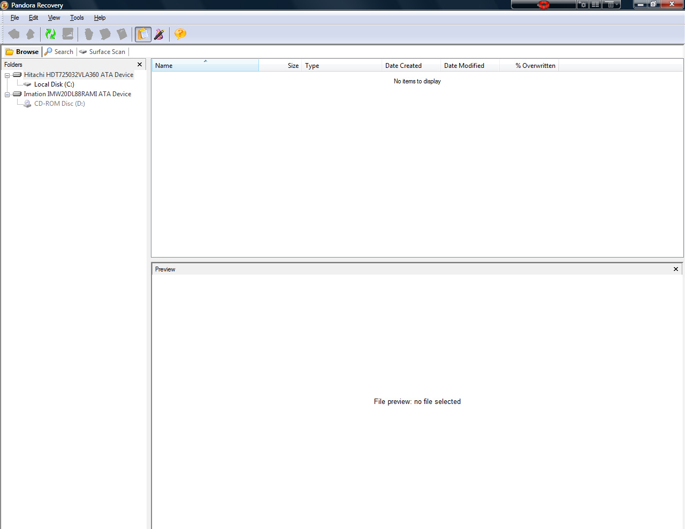
Task: Select Local Disk (C:) in folder tree
Action: click(x=54, y=84)
